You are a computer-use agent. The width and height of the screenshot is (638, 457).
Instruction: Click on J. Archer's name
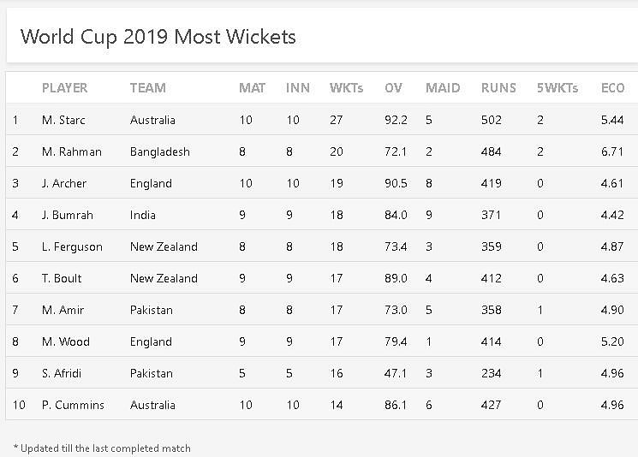64,184
